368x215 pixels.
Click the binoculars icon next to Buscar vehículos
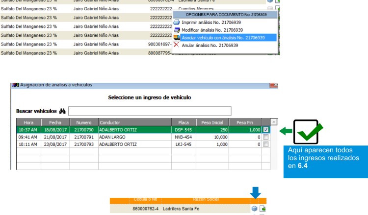(x=62, y=111)
